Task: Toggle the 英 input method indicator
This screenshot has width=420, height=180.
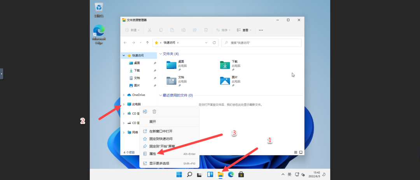Action: tap(290, 175)
